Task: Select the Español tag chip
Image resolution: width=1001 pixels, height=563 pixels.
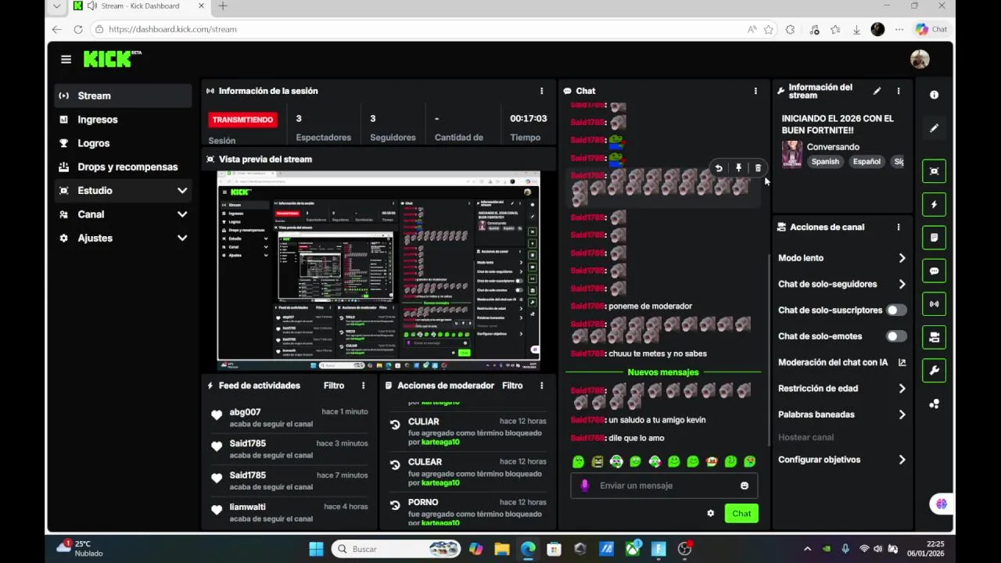Action: pos(866,162)
